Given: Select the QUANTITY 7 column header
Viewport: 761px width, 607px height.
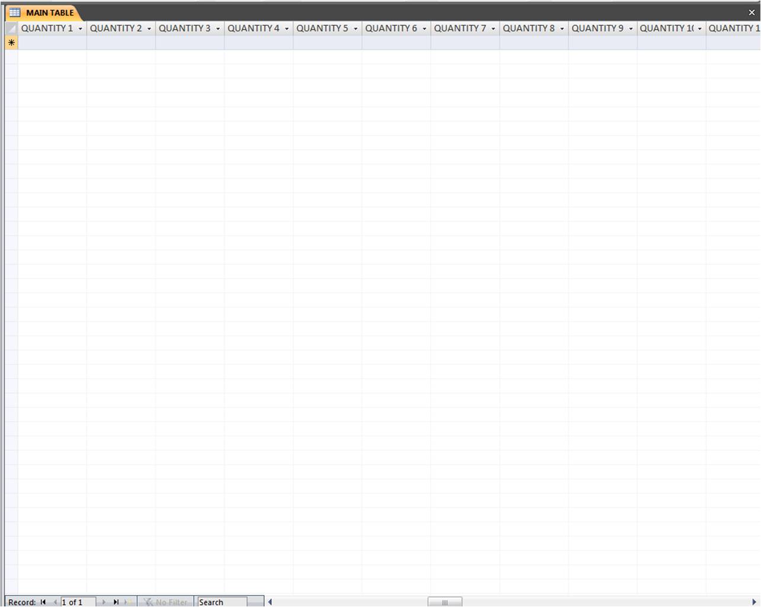Looking at the screenshot, I should [465, 28].
